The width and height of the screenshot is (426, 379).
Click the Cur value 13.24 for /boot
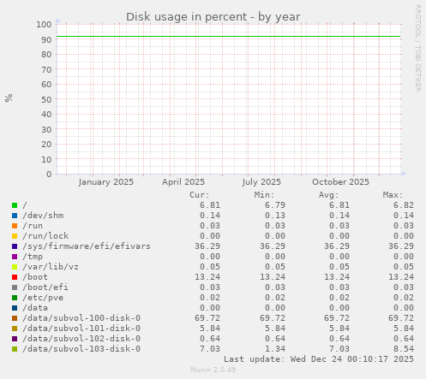pos(207,277)
